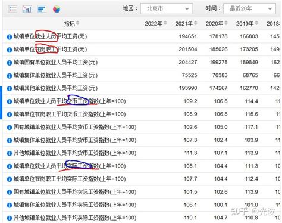
Task: Open info icon for 城镇单位在岗职工平均货币工资指数
Action: coord(10,114)
